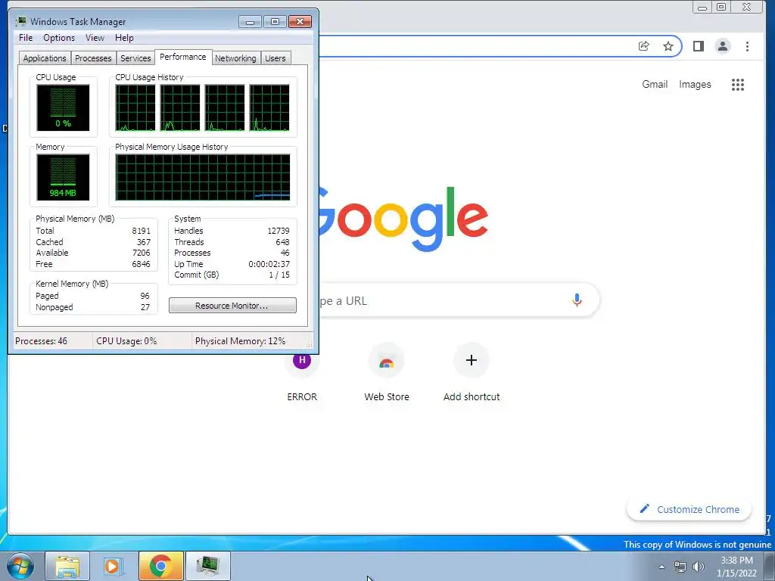775x581 pixels.
Task: Click the Customize Chrome button
Action: point(689,509)
